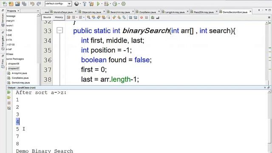
Task: Open the Profile Project dropdown arrow
Action: click(119, 4)
